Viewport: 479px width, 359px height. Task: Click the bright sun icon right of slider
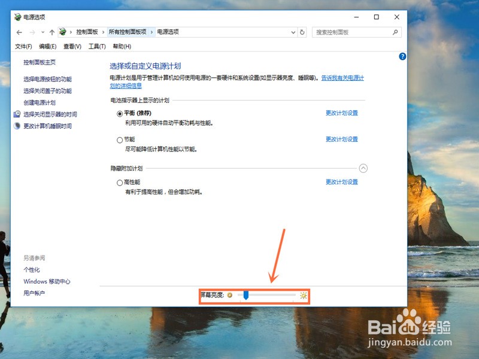click(x=304, y=295)
